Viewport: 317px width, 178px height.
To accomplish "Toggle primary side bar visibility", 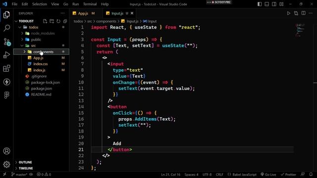I will pos(260,4).
